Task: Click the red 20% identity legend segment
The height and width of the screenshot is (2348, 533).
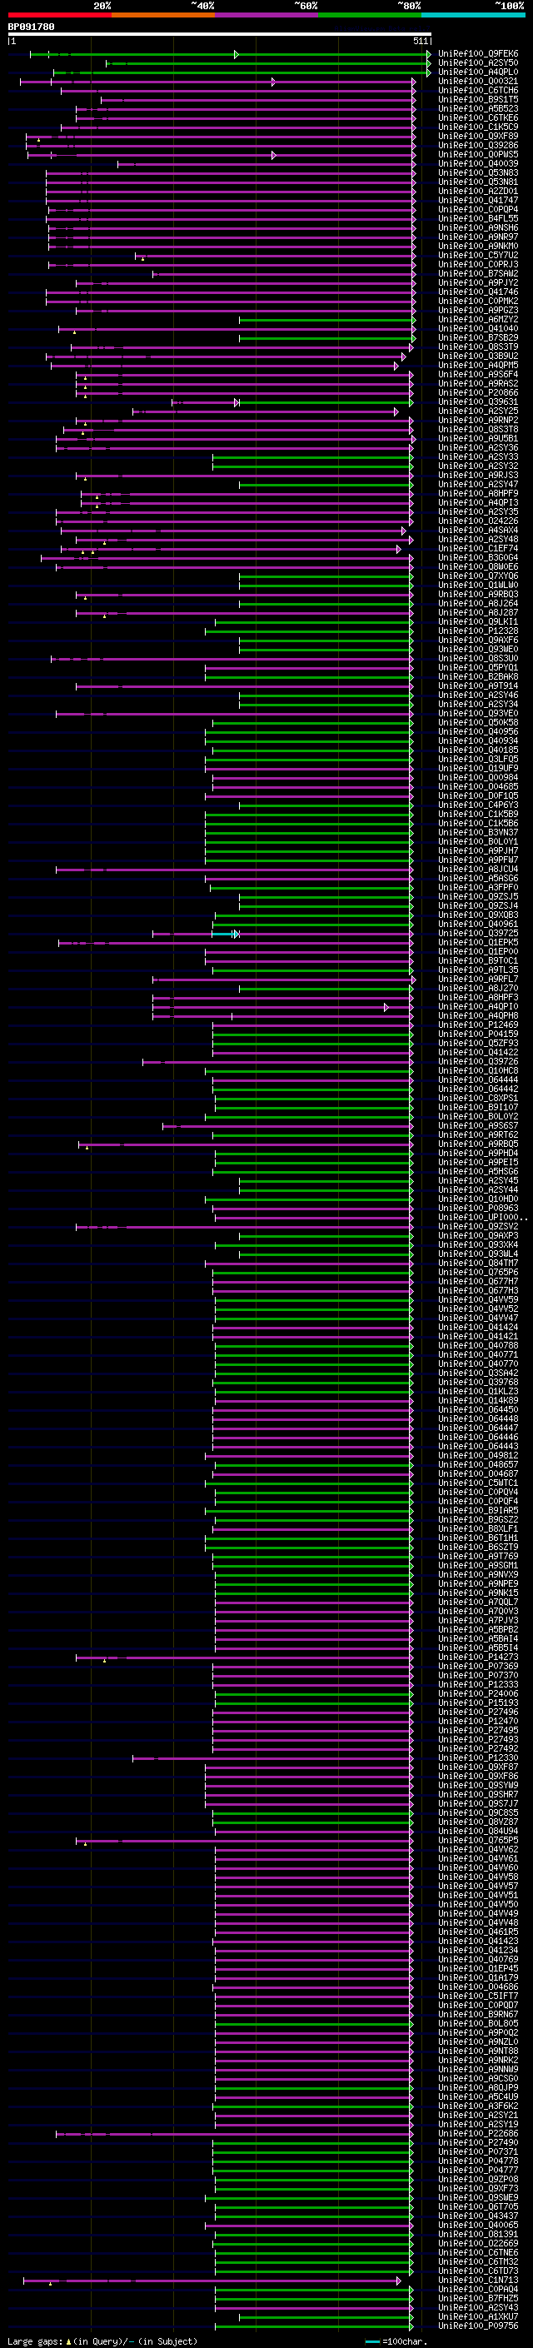Action: [59, 15]
